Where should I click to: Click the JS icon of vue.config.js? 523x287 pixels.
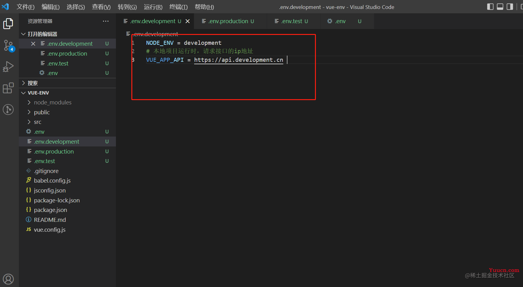pos(28,229)
